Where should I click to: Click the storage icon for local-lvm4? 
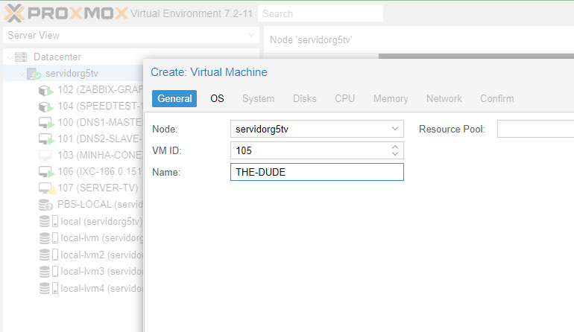tap(48, 288)
